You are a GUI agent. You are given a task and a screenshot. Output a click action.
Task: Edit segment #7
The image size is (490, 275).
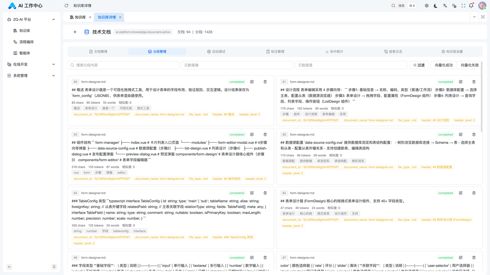tap(461, 258)
